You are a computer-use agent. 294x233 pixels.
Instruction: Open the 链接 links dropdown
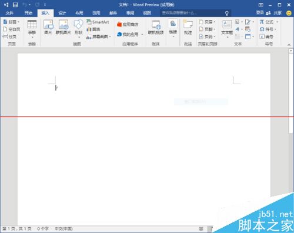click(173, 28)
